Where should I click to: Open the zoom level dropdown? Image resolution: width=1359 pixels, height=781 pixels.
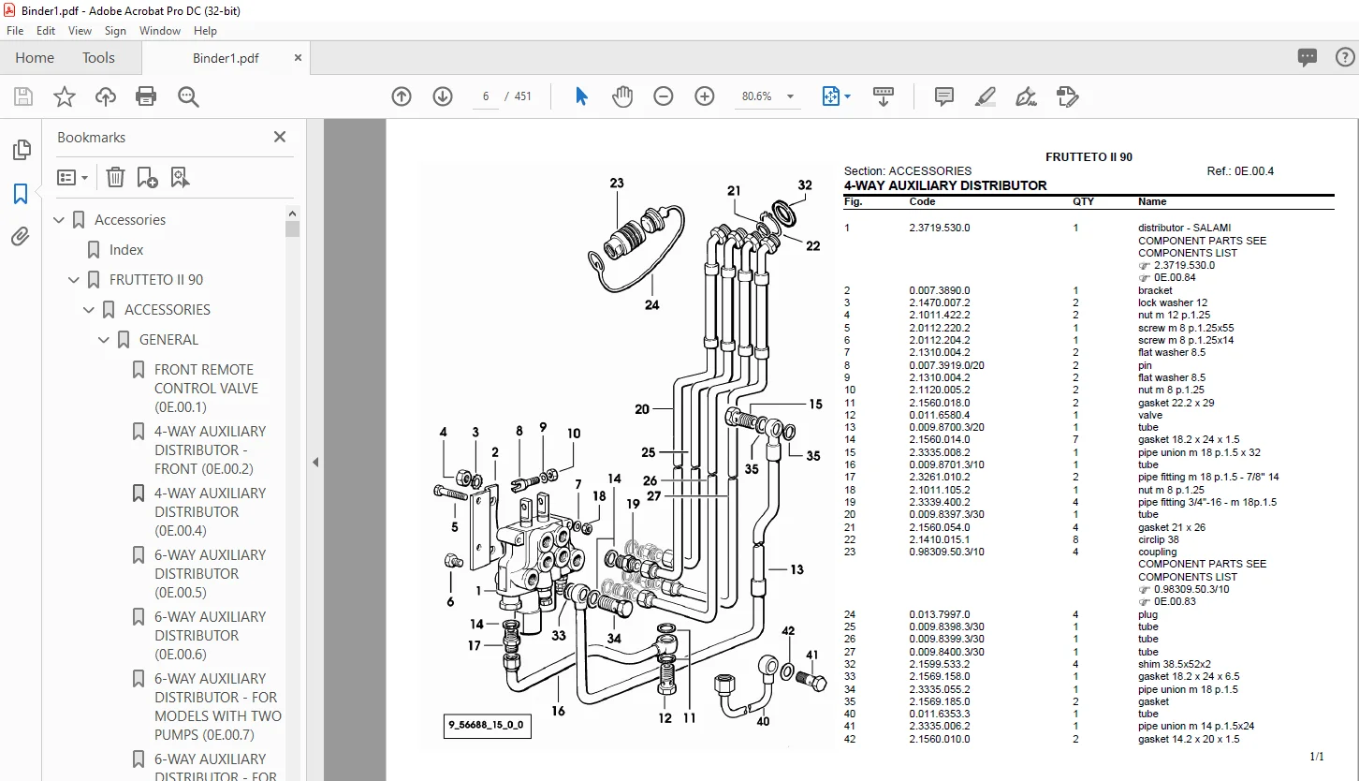(790, 96)
